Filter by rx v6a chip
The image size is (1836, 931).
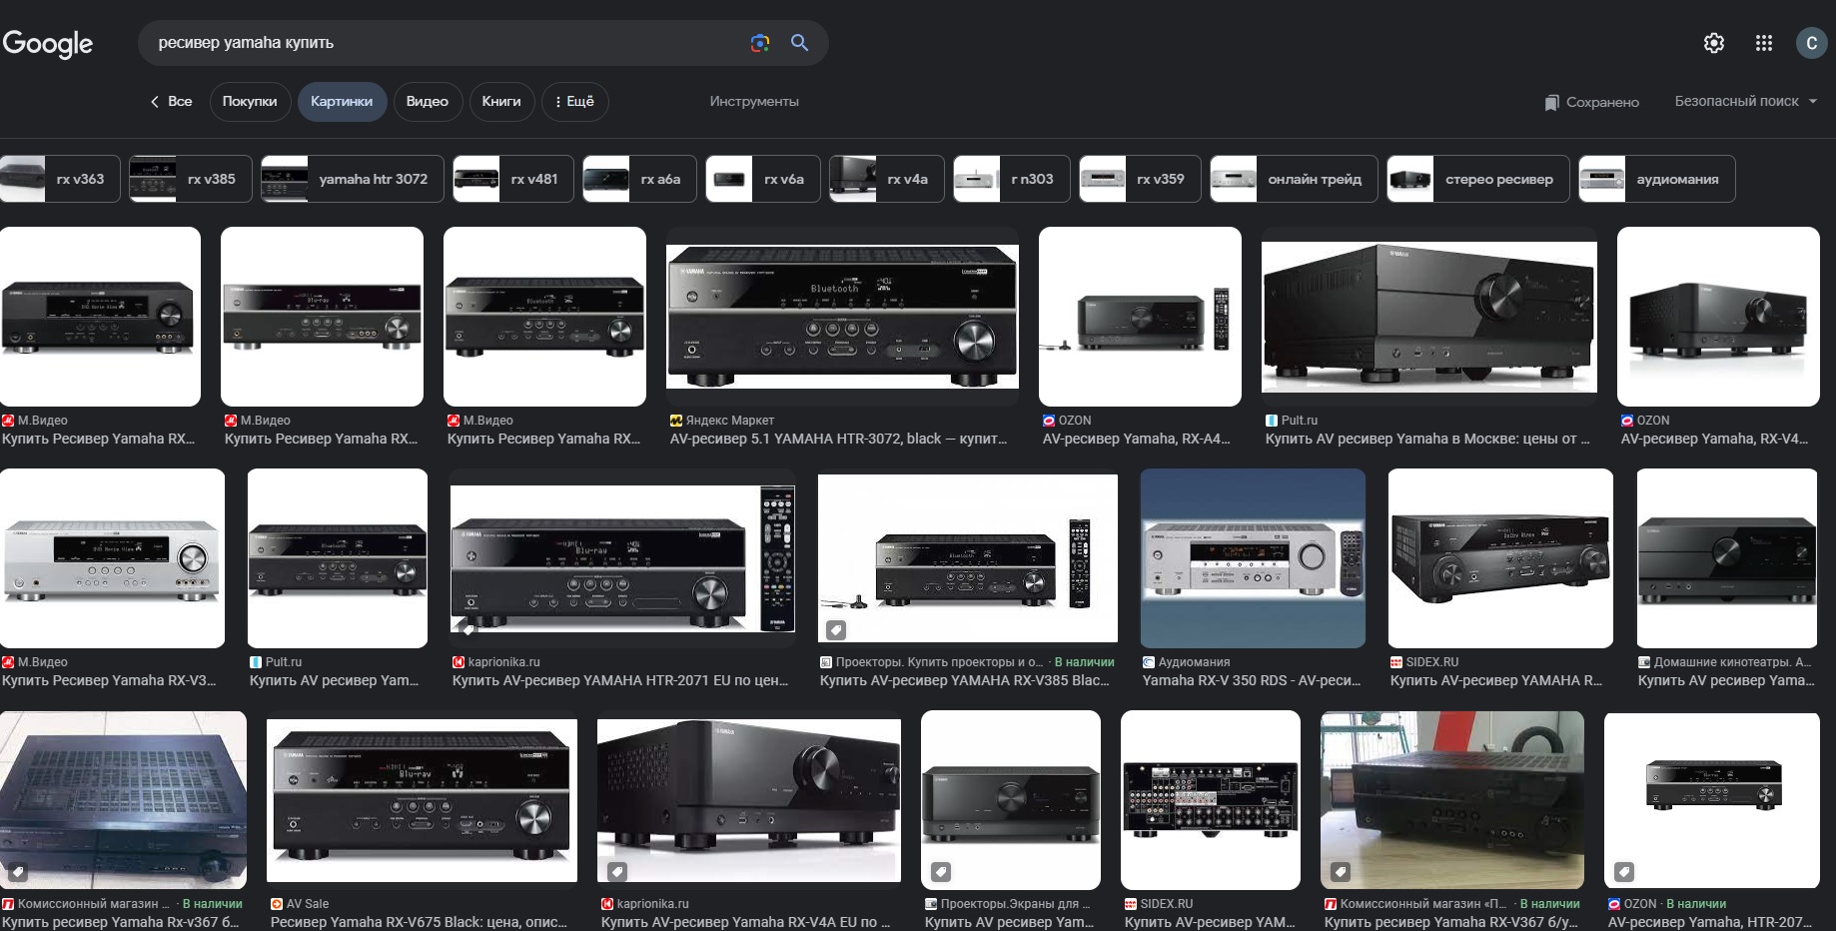(763, 179)
